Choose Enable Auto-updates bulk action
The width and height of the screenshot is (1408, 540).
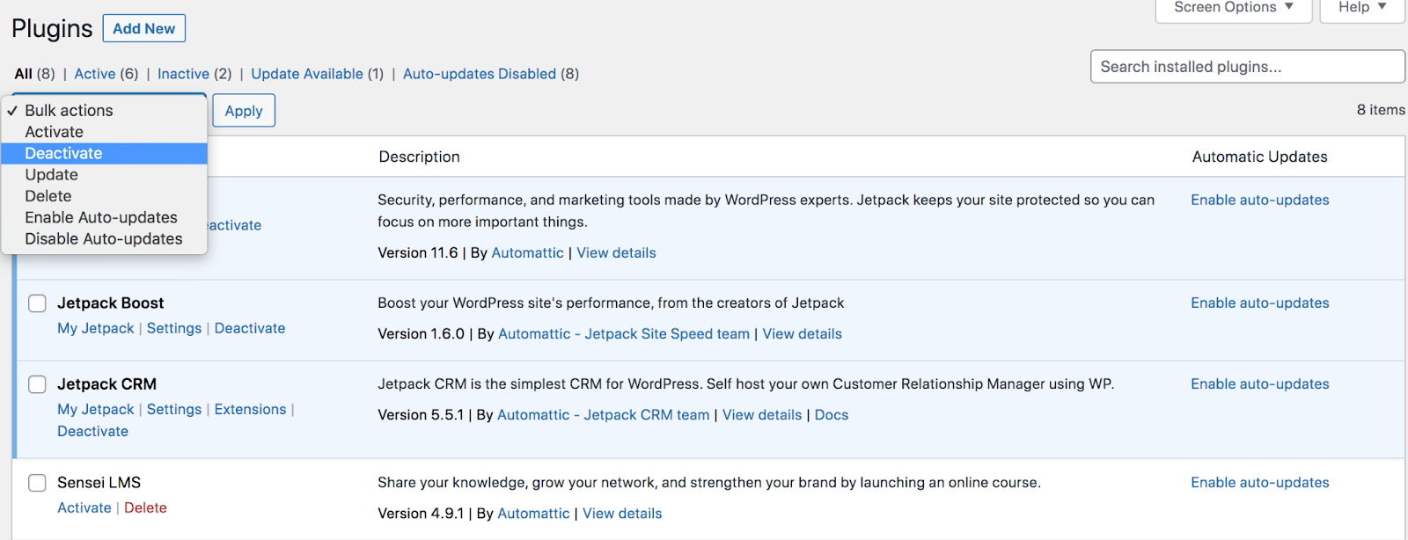(x=104, y=217)
